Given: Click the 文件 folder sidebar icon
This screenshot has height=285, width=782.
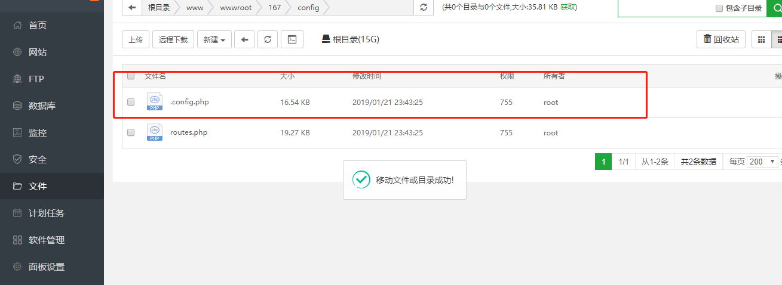Looking at the screenshot, I should (x=17, y=186).
